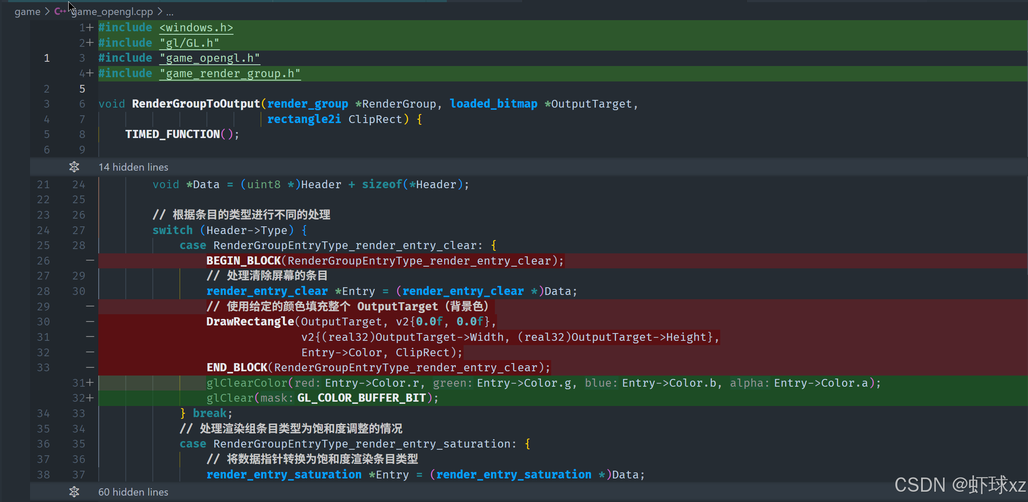Click plus marker on added gl/GL.h line
Screen dimensions: 1028x502
[x=90, y=43]
